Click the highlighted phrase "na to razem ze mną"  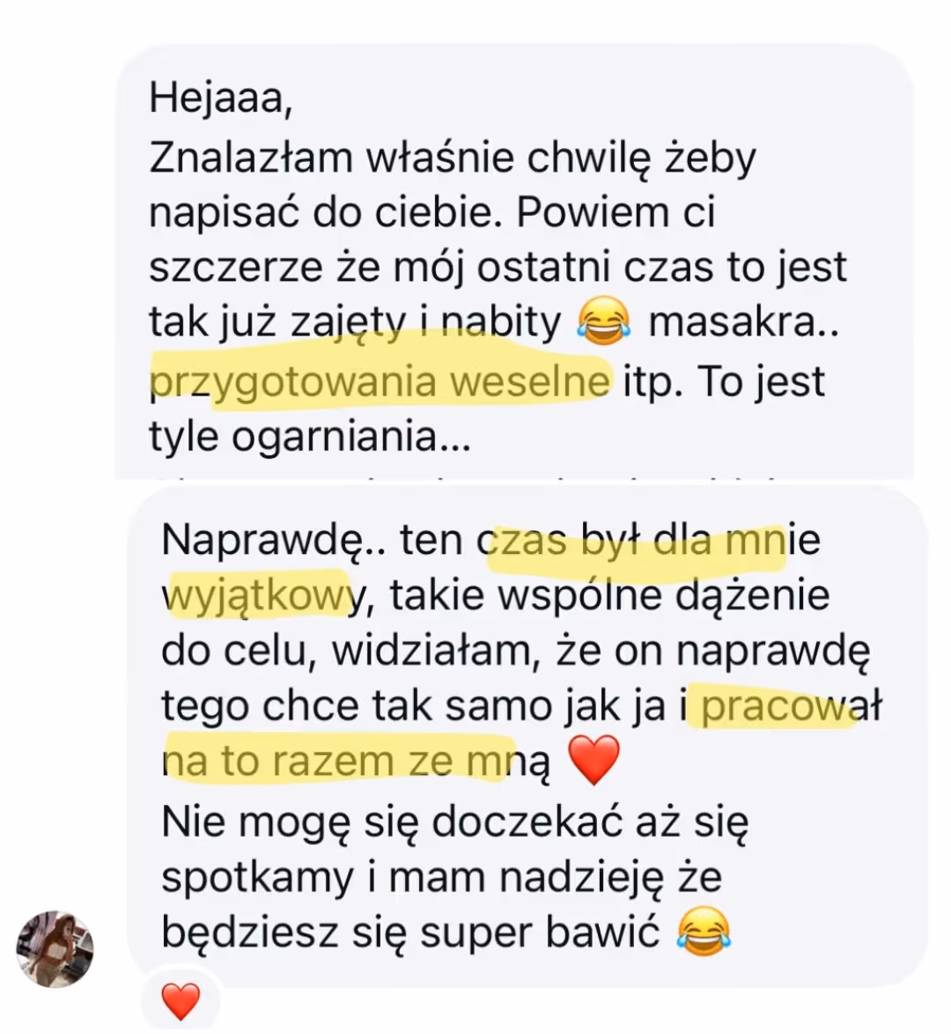[x=356, y=763]
